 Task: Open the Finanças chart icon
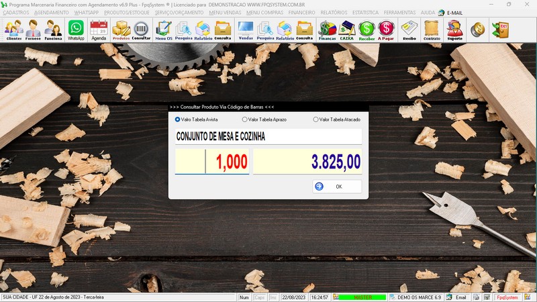[328, 30]
